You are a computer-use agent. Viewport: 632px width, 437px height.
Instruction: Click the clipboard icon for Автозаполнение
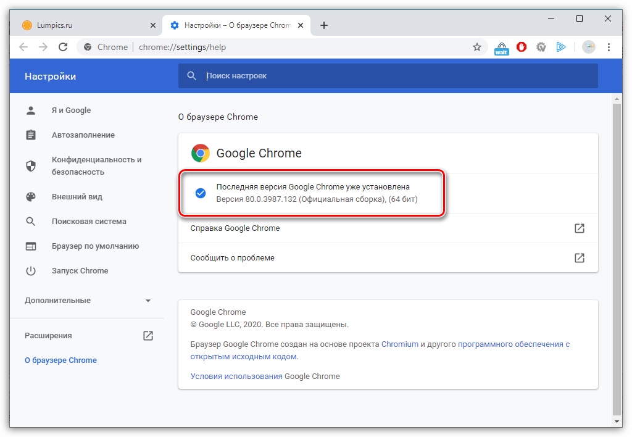pos(31,135)
